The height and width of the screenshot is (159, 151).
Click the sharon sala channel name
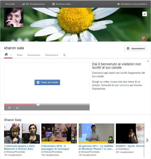pyautogui.click(x=14, y=48)
